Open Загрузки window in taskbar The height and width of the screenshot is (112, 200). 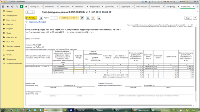(102, 110)
